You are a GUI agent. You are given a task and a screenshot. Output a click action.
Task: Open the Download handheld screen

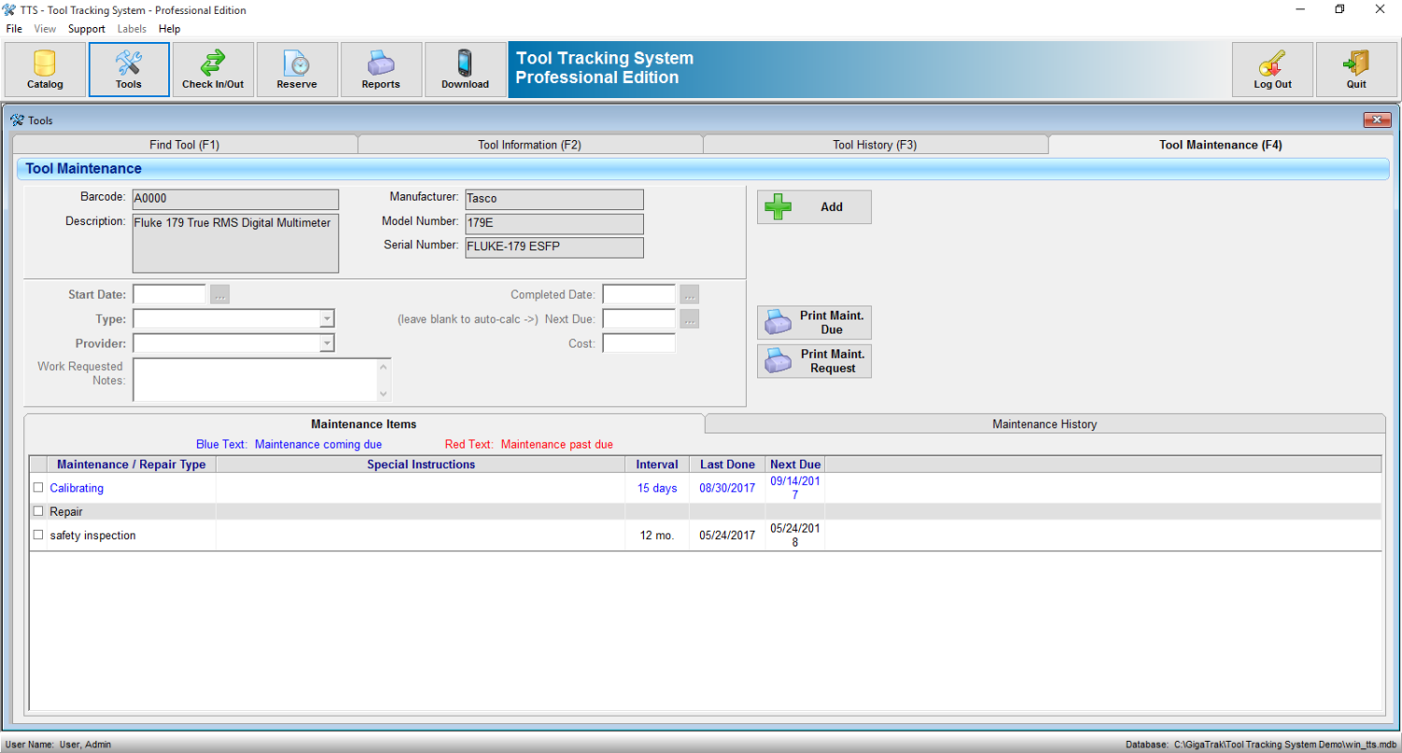tap(465, 69)
